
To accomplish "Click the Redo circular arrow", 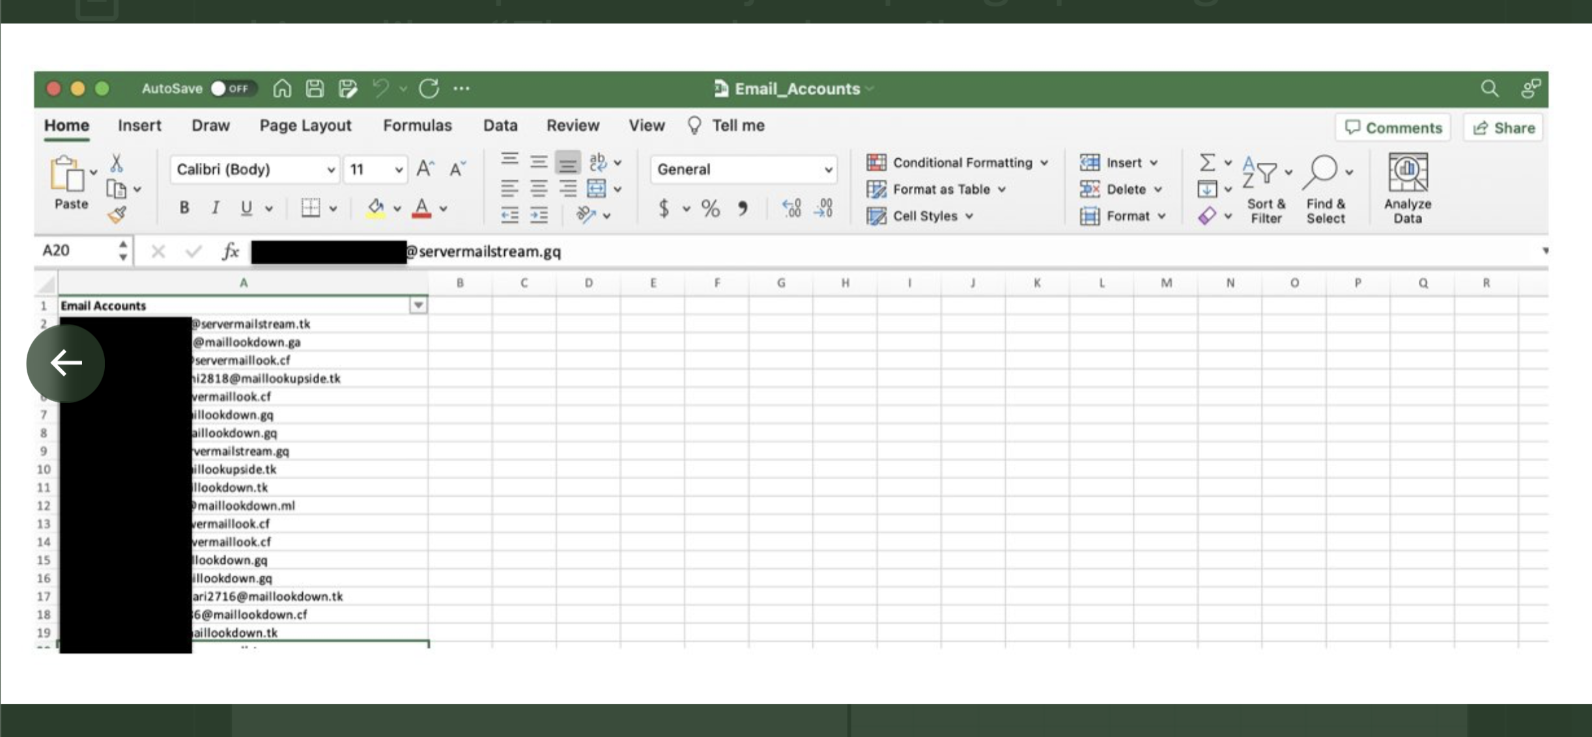I will pos(429,88).
